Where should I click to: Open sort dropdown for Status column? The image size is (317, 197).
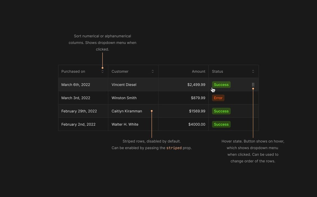253,71
